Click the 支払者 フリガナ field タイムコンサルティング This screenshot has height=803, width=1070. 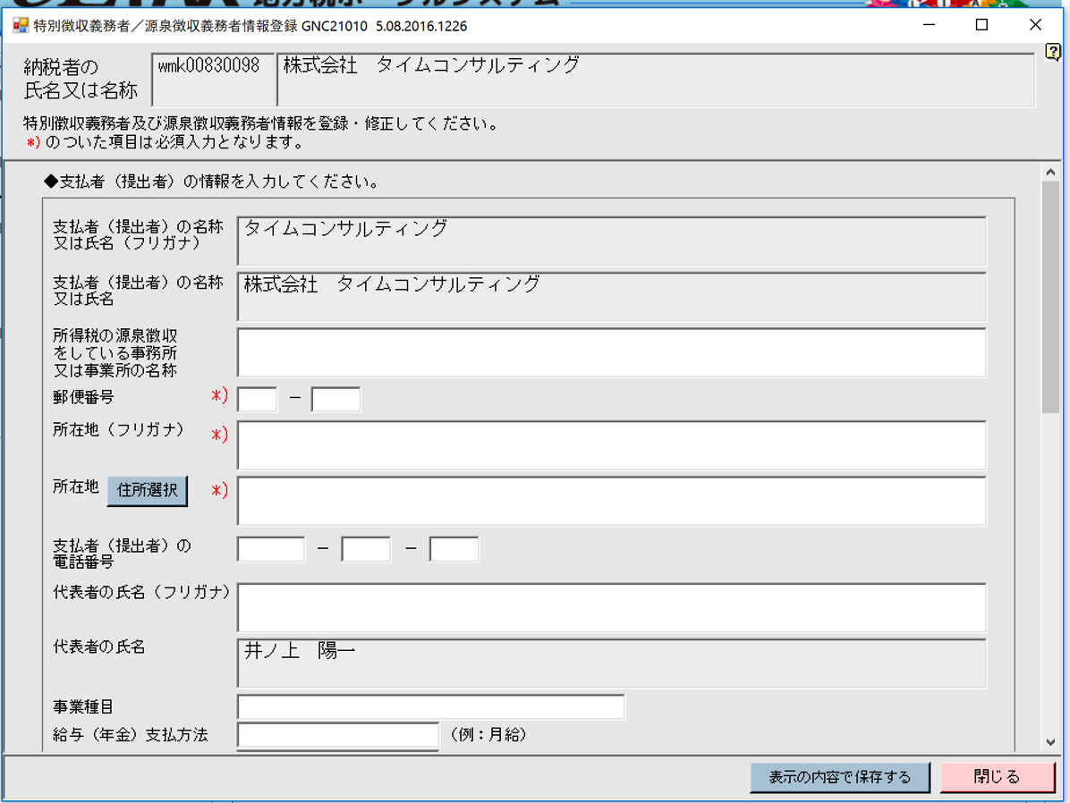click(x=611, y=241)
